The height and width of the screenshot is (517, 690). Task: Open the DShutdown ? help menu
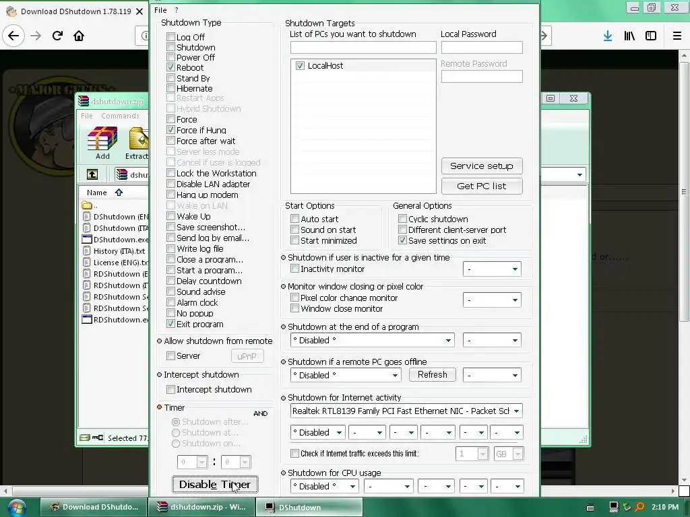point(177,10)
